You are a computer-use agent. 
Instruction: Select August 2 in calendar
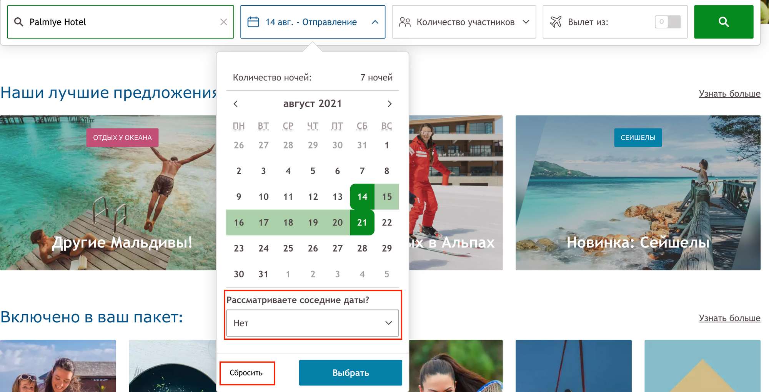239,171
